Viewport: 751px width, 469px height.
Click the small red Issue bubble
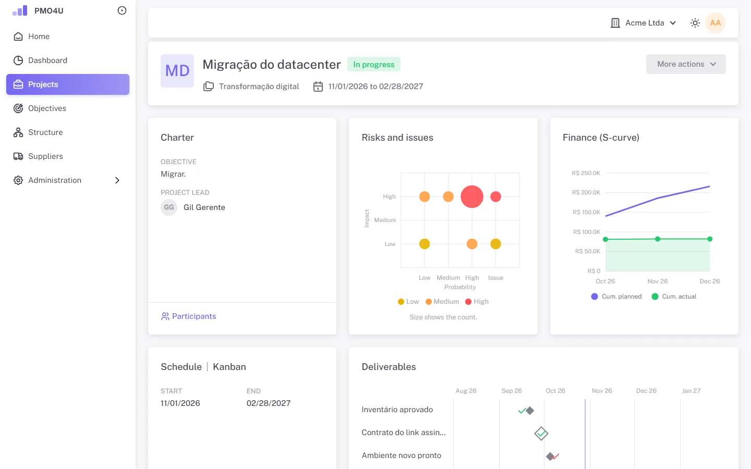click(x=496, y=196)
